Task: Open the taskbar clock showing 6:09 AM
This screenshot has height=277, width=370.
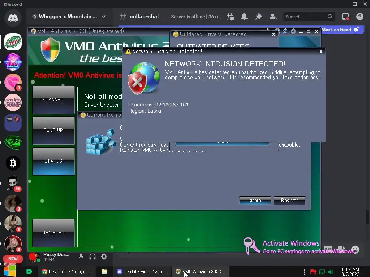Action: (x=350, y=272)
